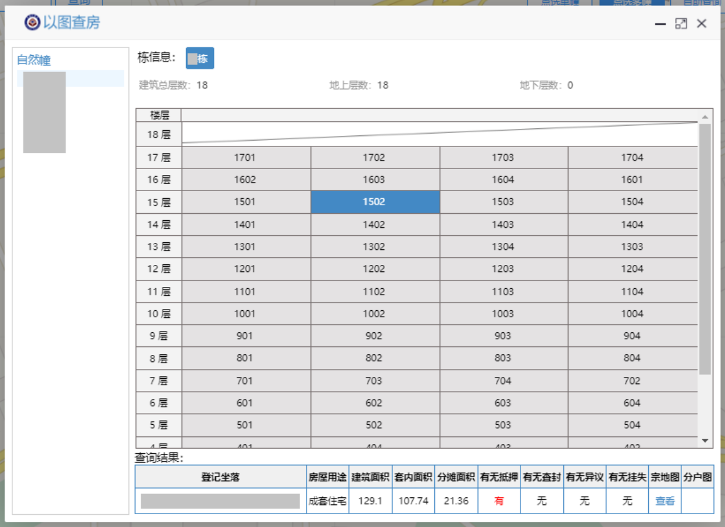Click the 有无抵押 column header
Viewport: 725px width, 527px height.
[499, 477]
